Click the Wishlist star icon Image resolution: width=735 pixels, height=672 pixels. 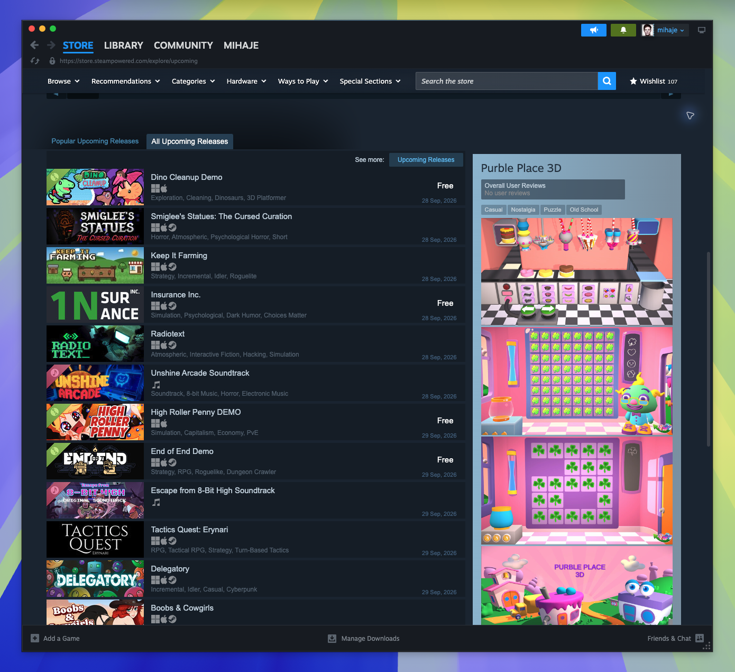click(x=633, y=81)
